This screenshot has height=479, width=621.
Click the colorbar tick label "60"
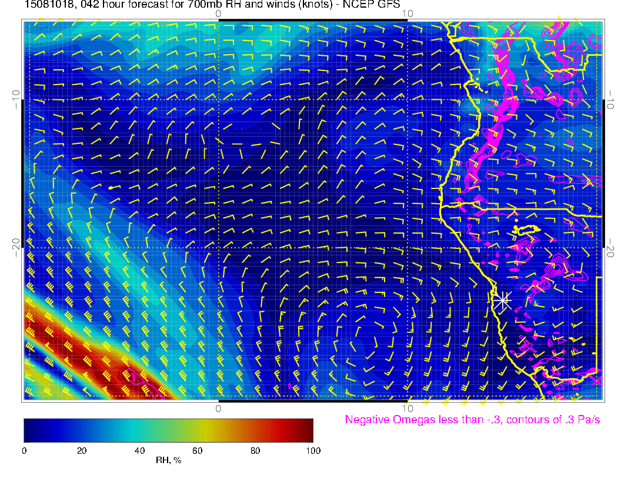coord(197,451)
